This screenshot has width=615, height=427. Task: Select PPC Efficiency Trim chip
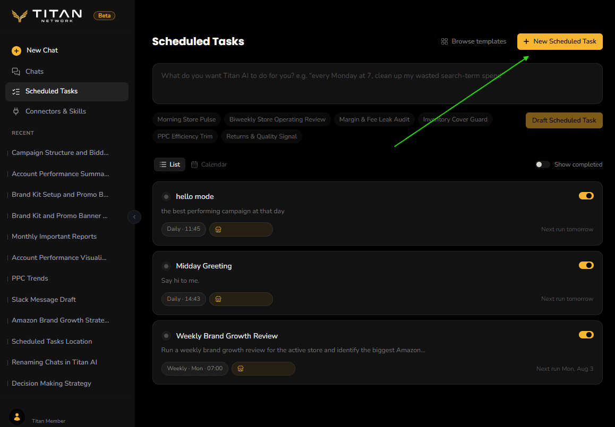click(185, 136)
